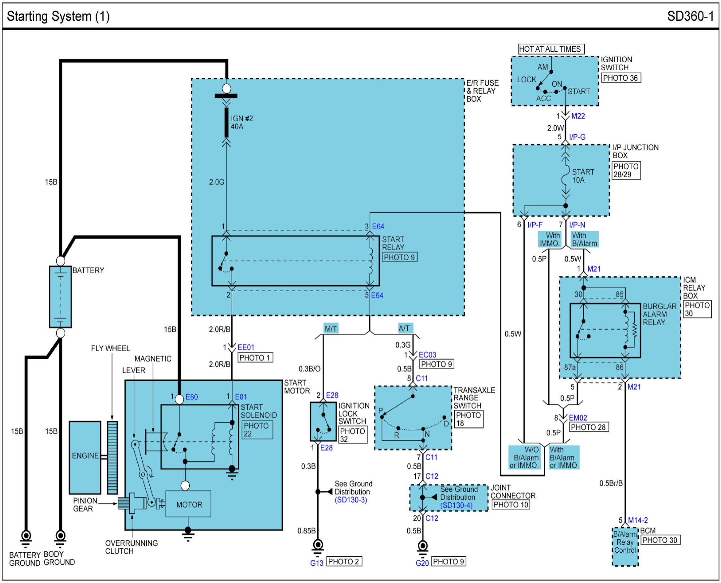Click the PHOTO 1 reference box
This screenshot has height=583, width=721.
[x=255, y=358]
